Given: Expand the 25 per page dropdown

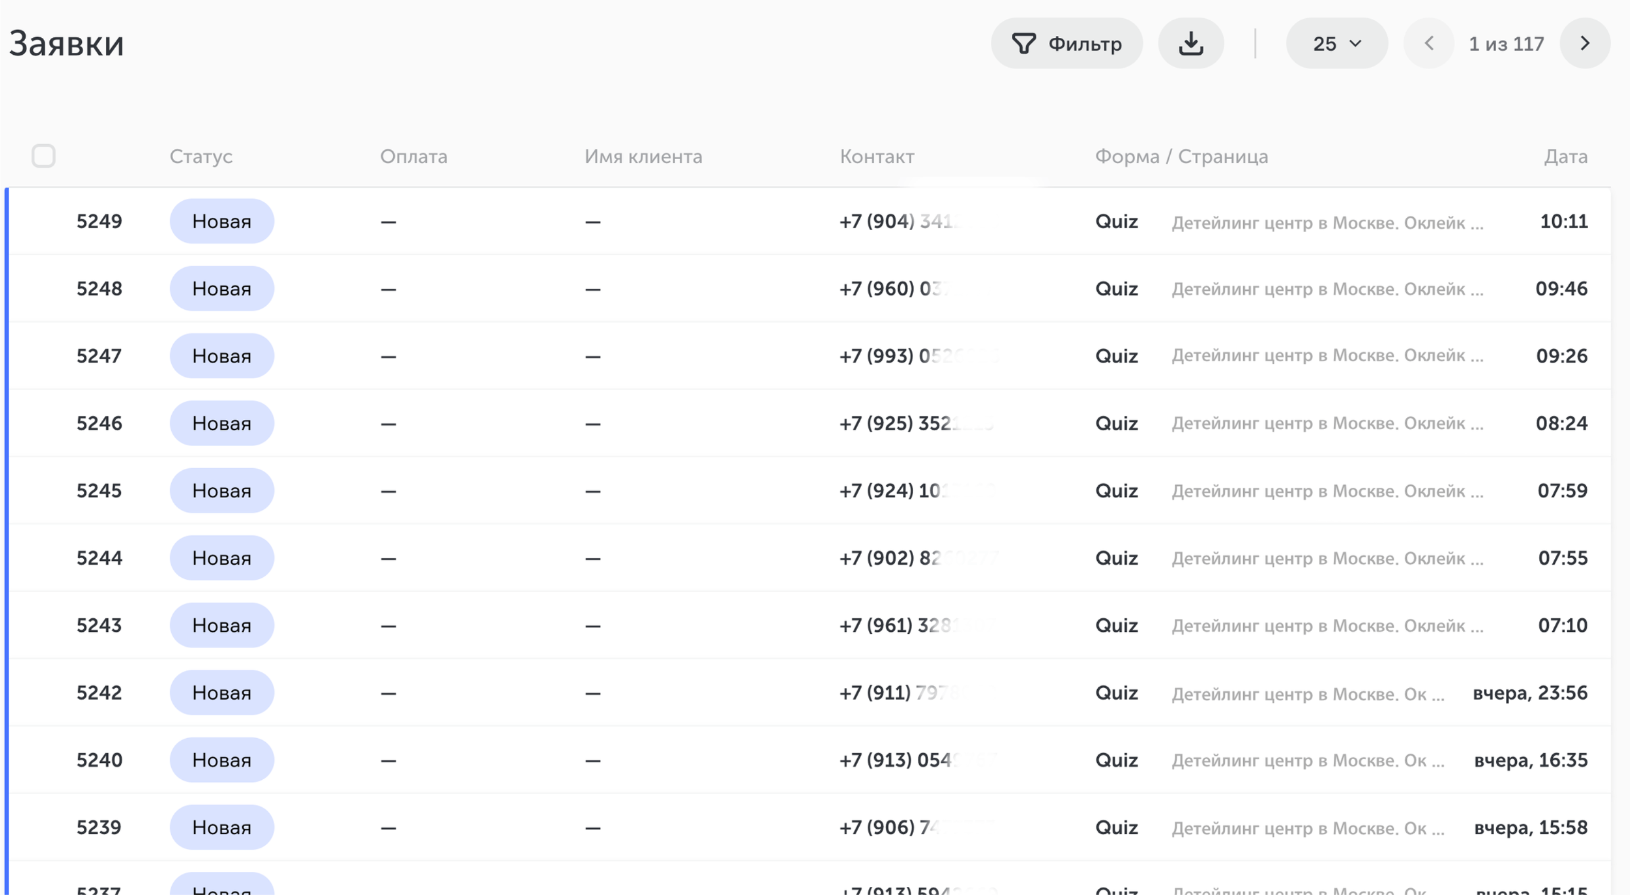Looking at the screenshot, I should tap(1336, 43).
